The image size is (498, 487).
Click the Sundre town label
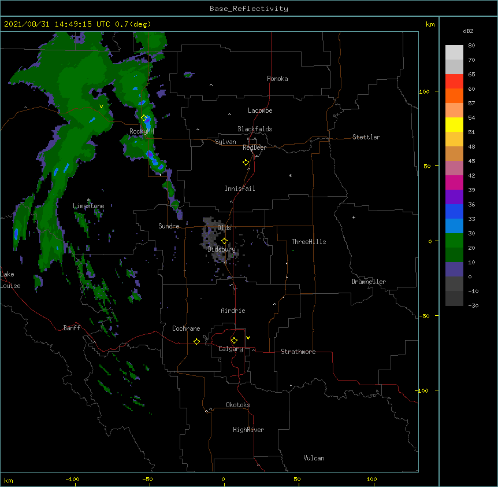169,226
